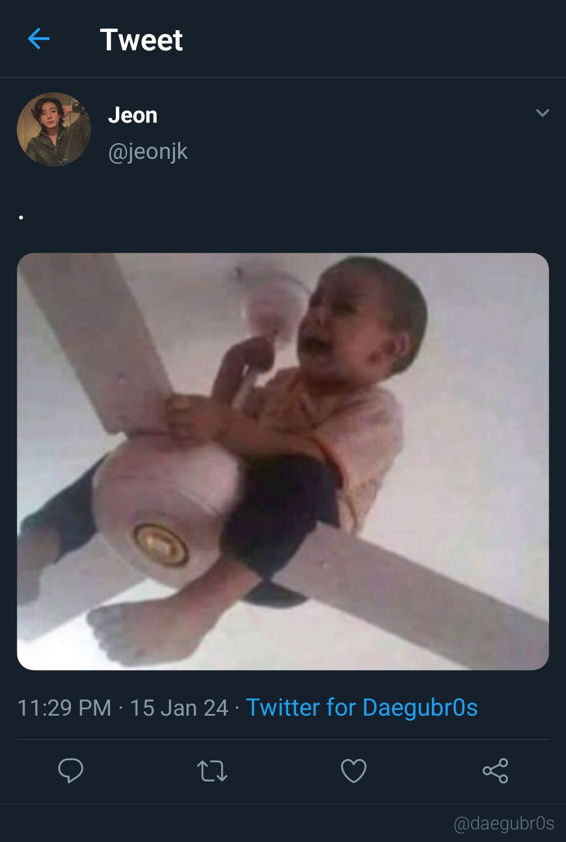
Task: Open the 'Twitter for Daegubr0s' source link
Action: 362,707
